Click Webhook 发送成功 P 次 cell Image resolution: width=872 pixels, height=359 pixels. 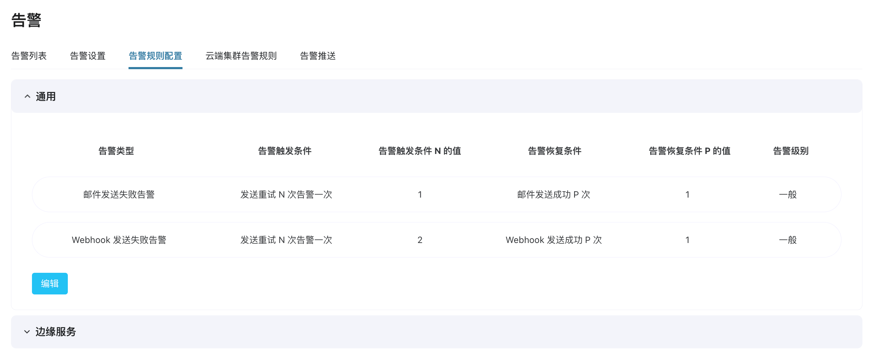click(x=554, y=240)
